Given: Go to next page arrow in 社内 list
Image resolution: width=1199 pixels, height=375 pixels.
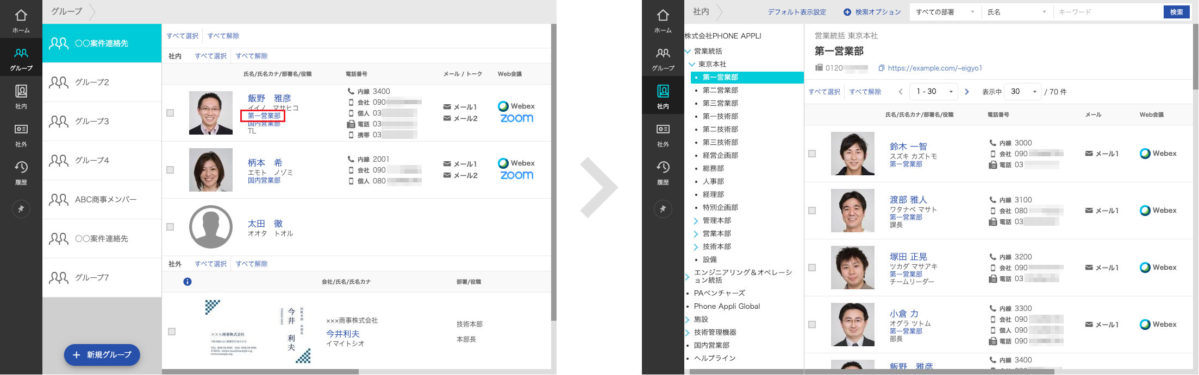Looking at the screenshot, I should click(x=967, y=92).
